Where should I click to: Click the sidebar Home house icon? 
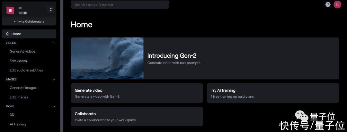coord(8,34)
